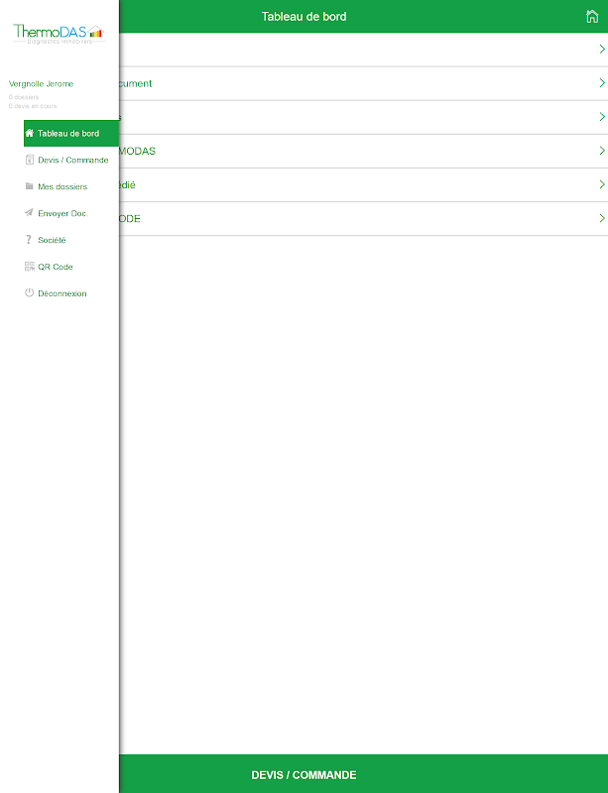Screen dimensions: 608x793
Task: Open QR Code in the sidebar
Action: tap(71, 267)
